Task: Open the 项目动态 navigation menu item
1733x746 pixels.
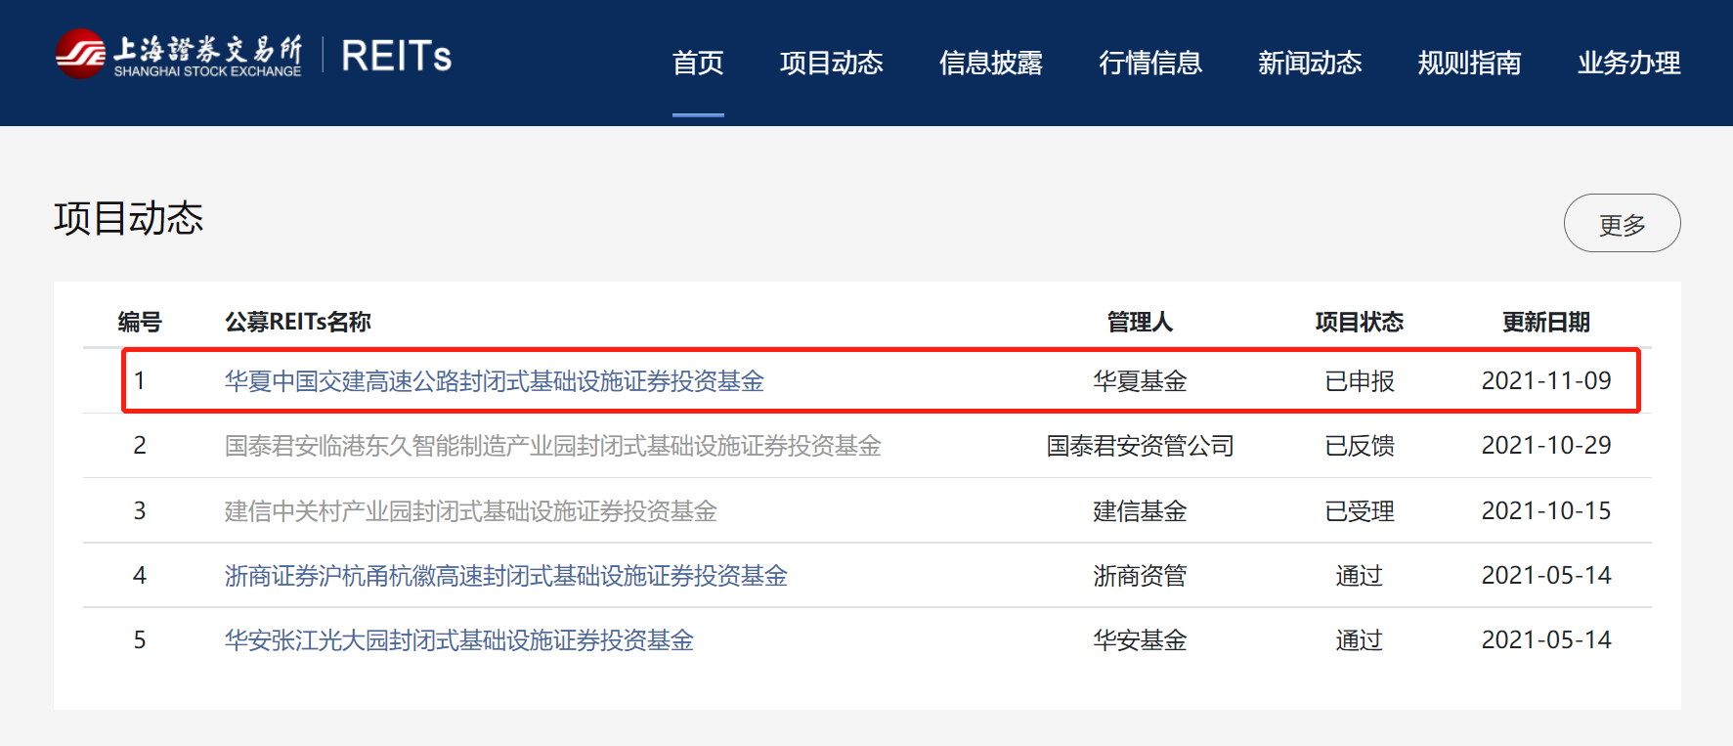Action: [x=832, y=63]
